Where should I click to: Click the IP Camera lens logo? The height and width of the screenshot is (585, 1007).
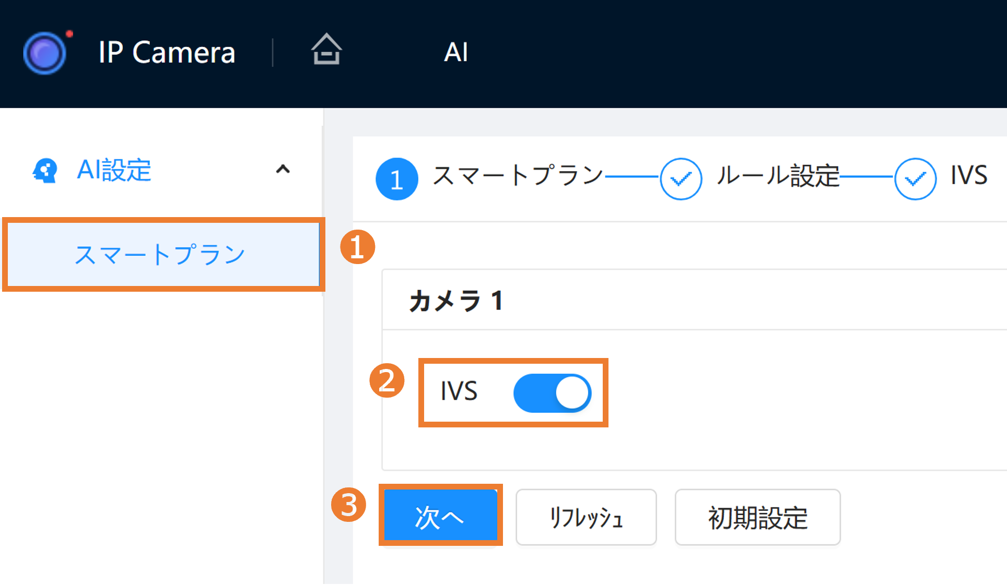pyautogui.click(x=45, y=53)
